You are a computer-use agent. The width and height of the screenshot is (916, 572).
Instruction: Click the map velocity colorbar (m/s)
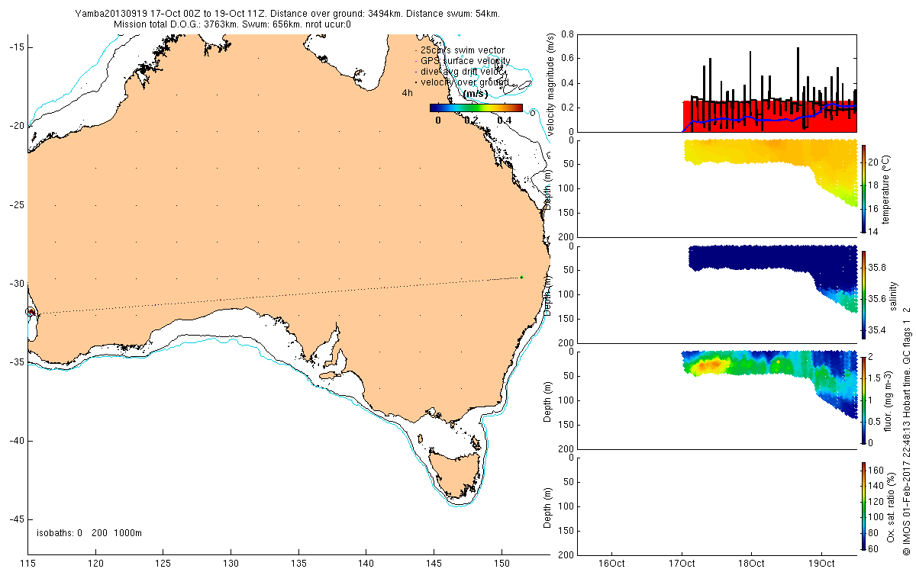pyautogui.click(x=476, y=108)
